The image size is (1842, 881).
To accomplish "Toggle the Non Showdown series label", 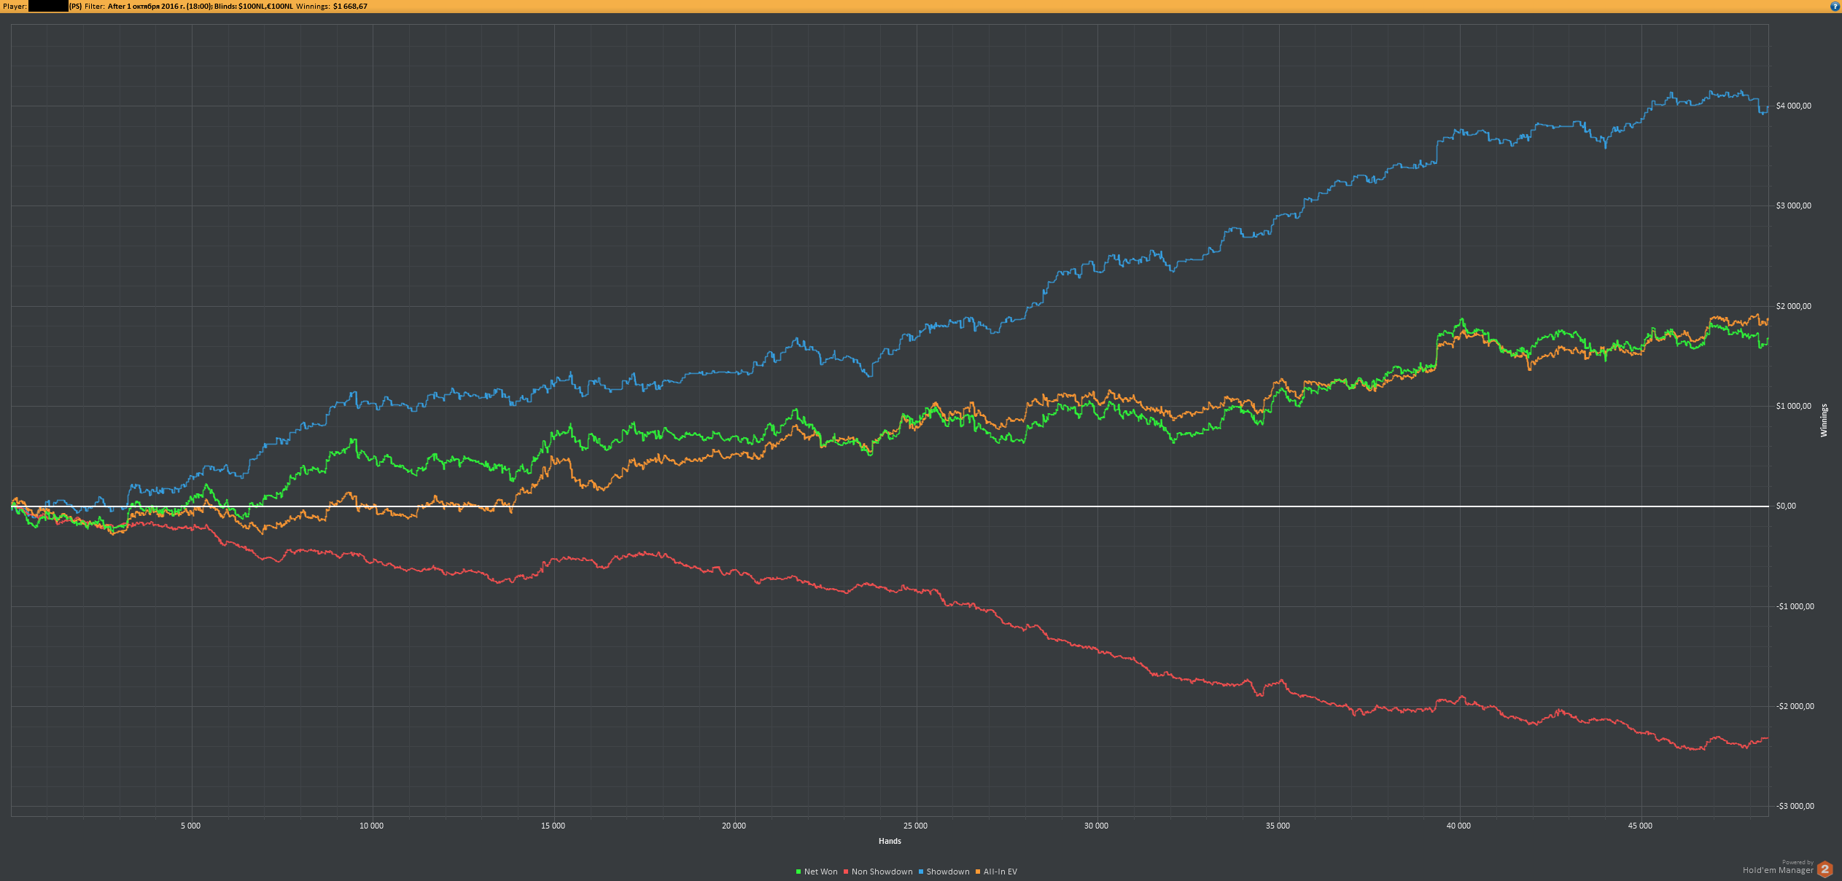I will point(882,872).
